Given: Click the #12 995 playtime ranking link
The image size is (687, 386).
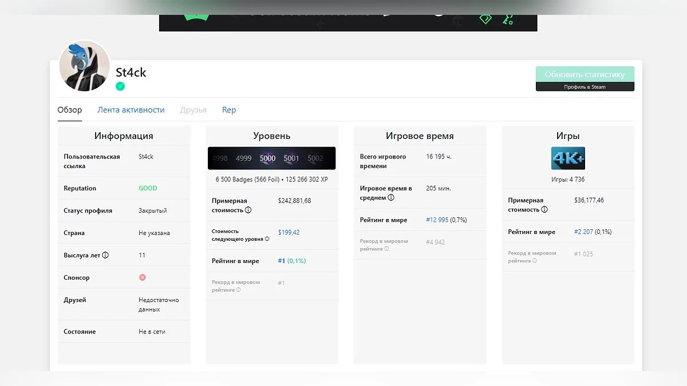Looking at the screenshot, I should pyautogui.click(x=437, y=220).
